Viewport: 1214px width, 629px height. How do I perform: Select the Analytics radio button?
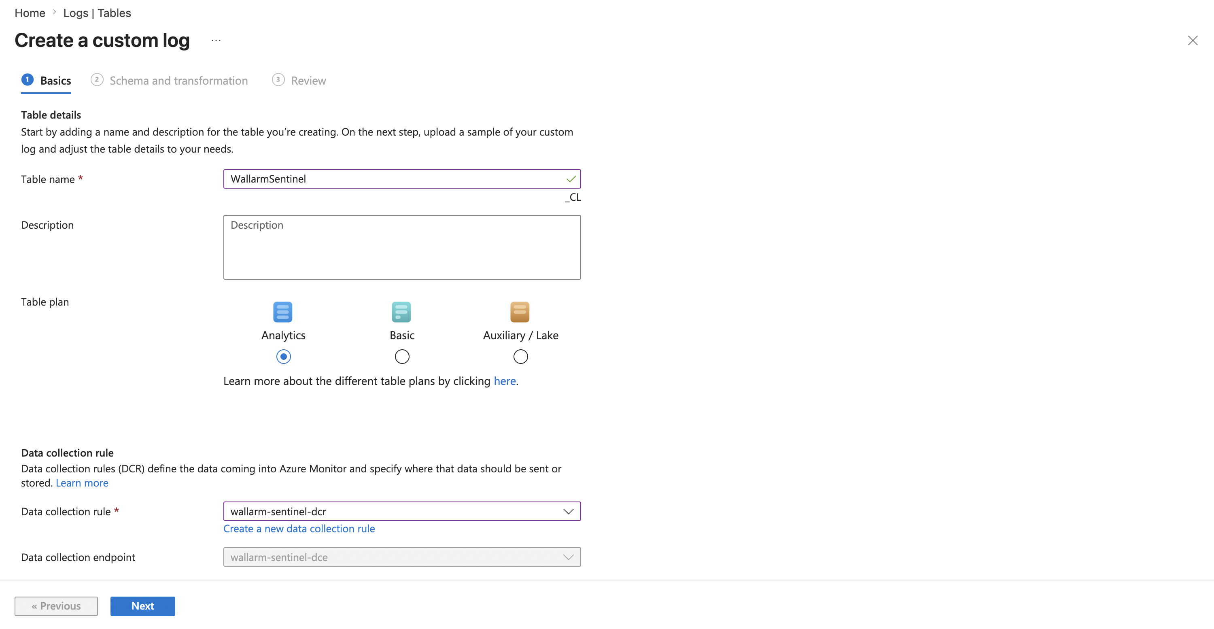click(x=283, y=357)
